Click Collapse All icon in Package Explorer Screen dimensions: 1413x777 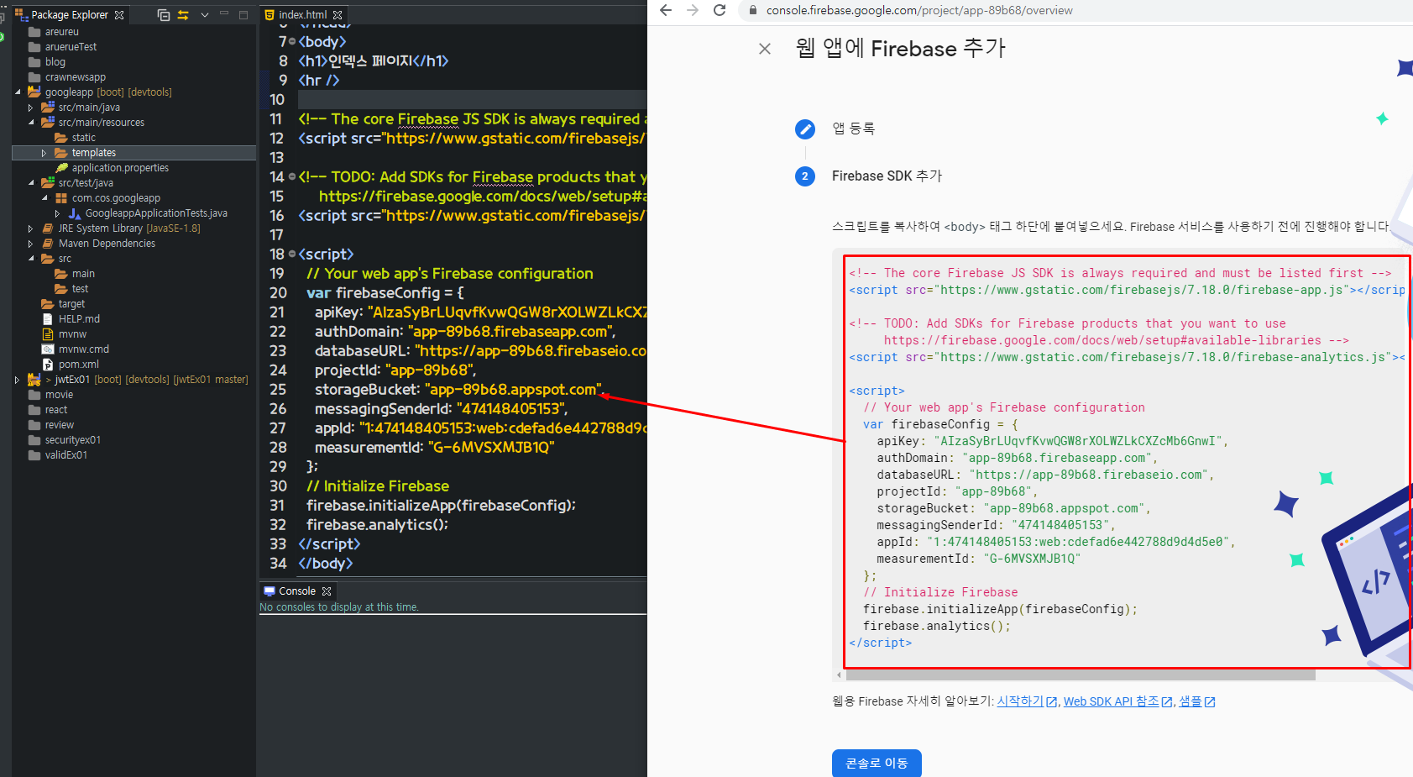coord(164,15)
